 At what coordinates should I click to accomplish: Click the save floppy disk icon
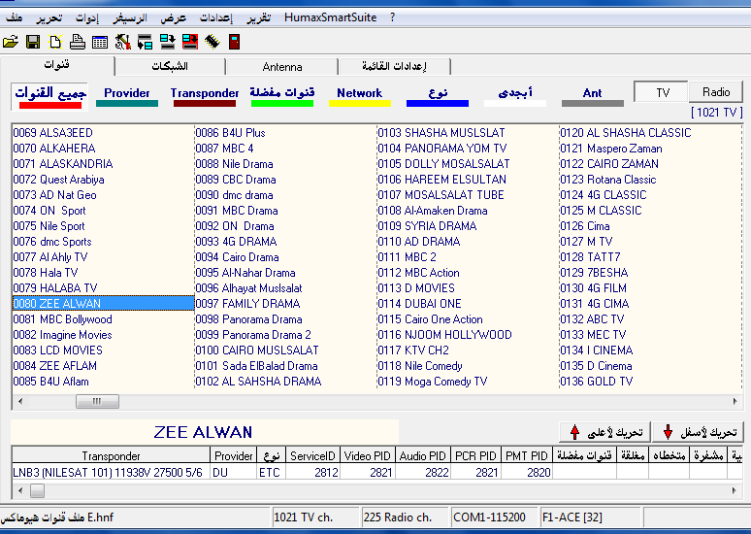[x=33, y=42]
